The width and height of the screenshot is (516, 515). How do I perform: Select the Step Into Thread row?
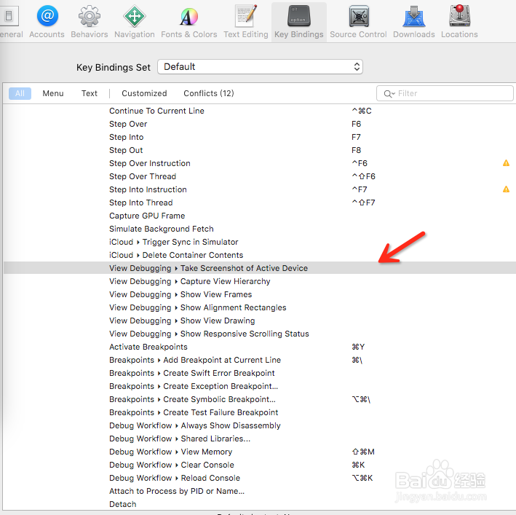pyautogui.click(x=259, y=203)
